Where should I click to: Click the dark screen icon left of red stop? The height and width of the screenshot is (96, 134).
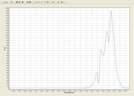point(17,2)
